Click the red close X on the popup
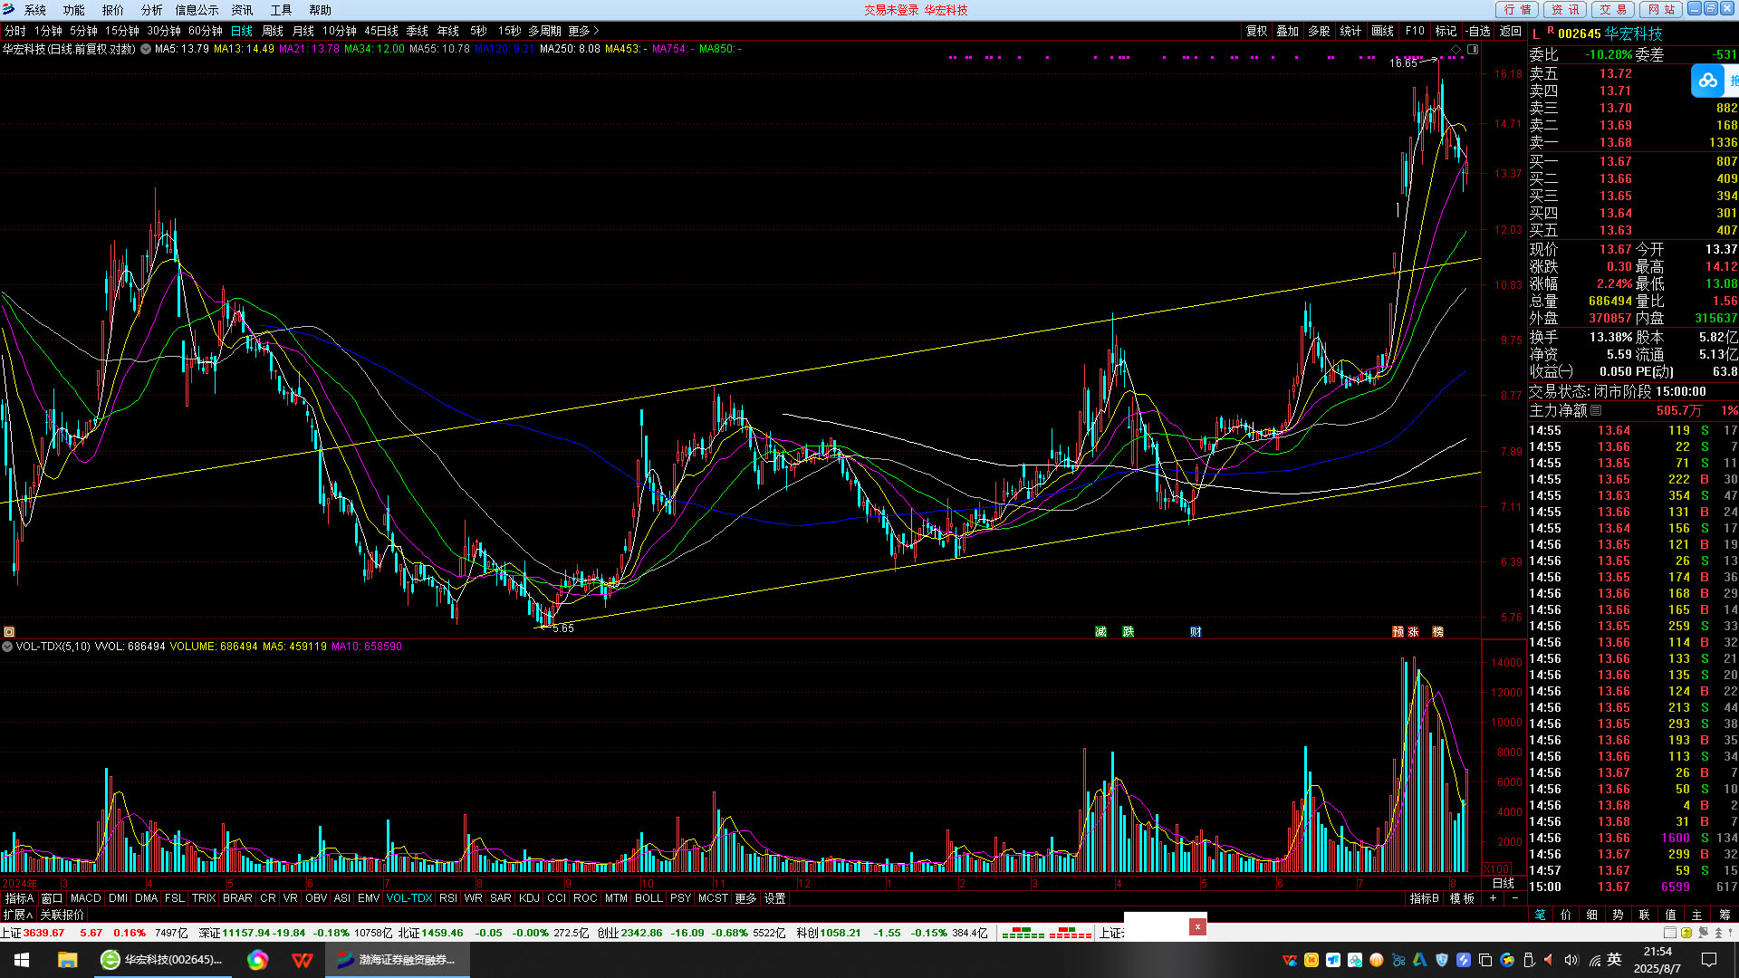 coord(1197,926)
